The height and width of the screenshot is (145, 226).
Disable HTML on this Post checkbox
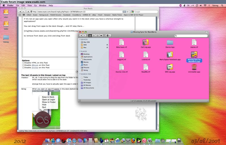pyautogui.click(x=23, y=63)
